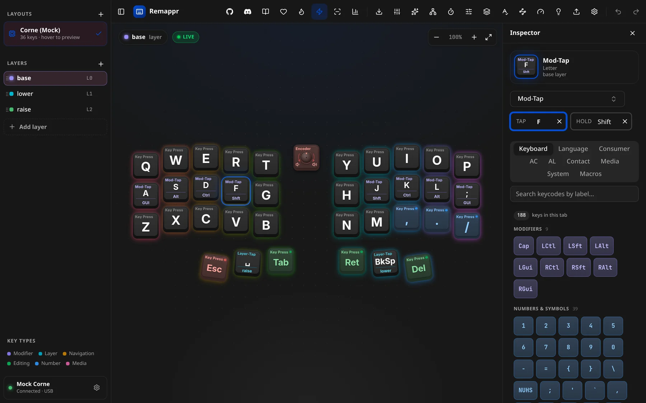The height and width of the screenshot is (403, 646).
Task: Click the keycode search field
Action: (x=574, y=194)
